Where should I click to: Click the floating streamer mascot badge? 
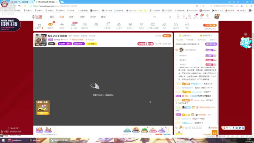coord(245,43)
